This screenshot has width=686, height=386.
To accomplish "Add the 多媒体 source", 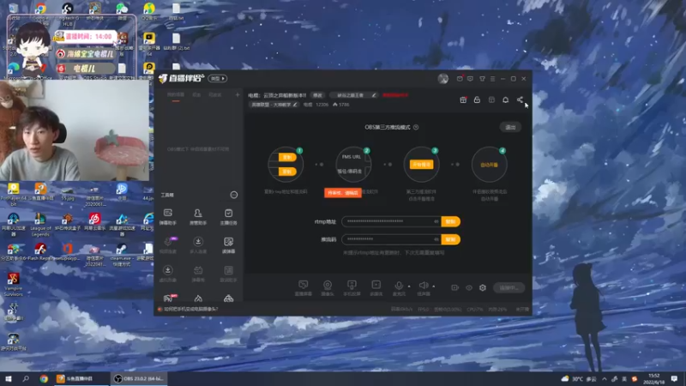I will click(376, 288).
